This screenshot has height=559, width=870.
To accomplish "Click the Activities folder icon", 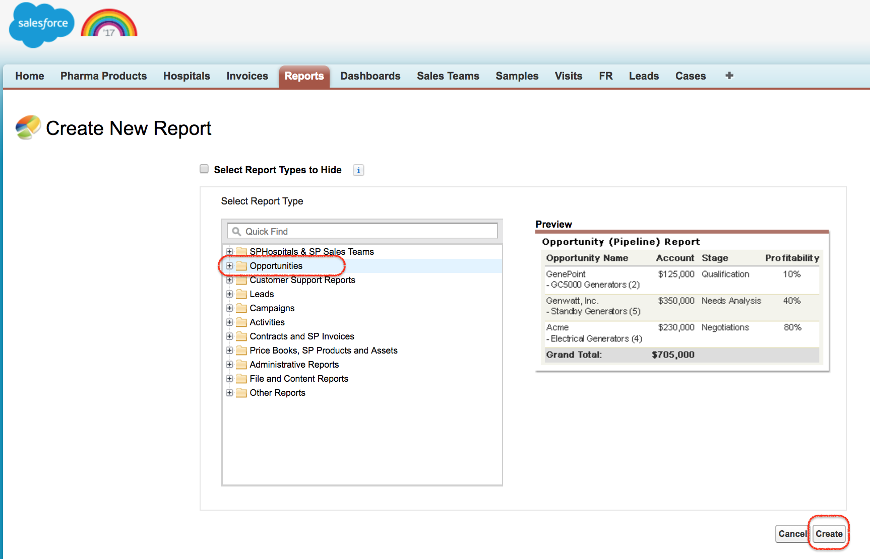I will 241,322.
